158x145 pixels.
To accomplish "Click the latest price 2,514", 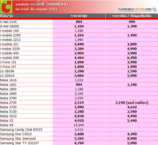I will pos(79,103).
